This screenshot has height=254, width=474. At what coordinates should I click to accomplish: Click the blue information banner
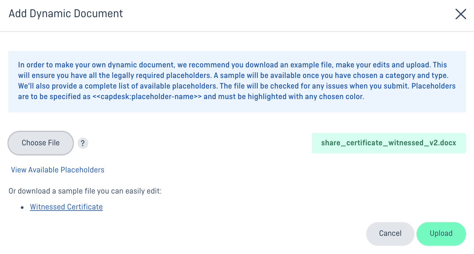[x=237, y=82]
